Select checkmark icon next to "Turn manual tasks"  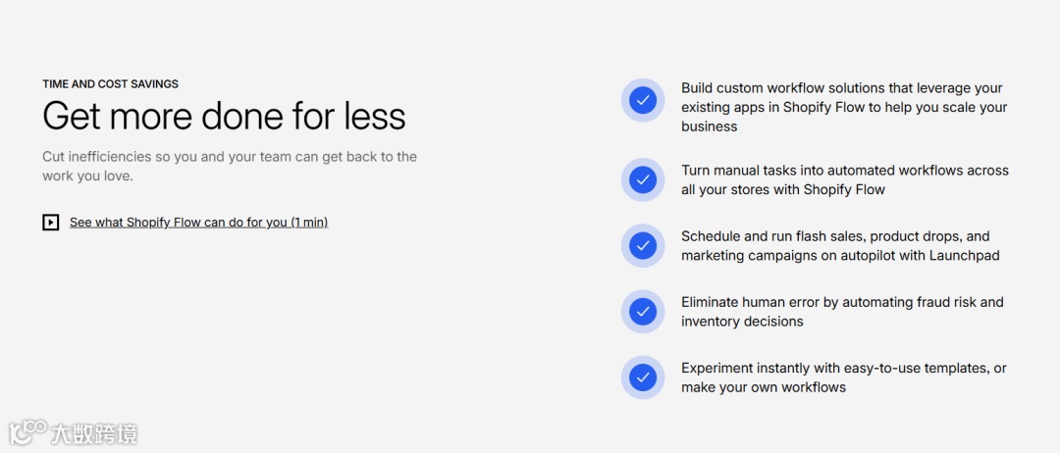click(643, 179)
